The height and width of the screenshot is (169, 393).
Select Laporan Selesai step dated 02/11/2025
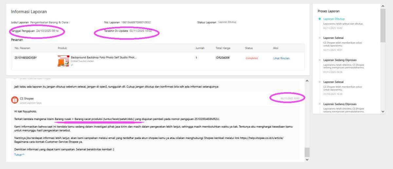[x=333, y=38]
